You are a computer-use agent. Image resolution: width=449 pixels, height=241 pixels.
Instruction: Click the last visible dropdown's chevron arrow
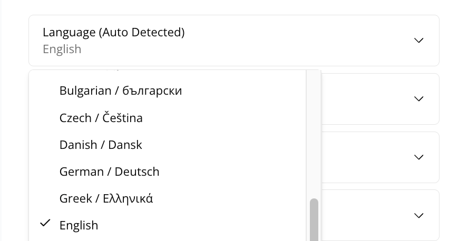(419, 216)
